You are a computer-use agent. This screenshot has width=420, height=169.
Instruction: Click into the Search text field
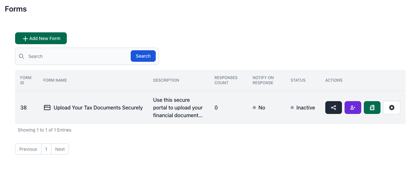click(77, 56)
